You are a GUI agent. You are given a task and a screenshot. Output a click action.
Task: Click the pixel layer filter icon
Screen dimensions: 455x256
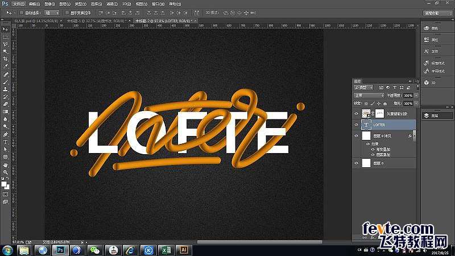tap(381, 88)
